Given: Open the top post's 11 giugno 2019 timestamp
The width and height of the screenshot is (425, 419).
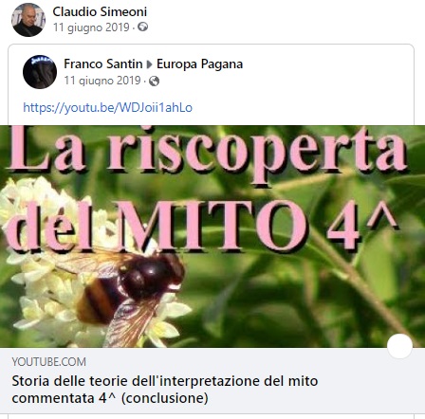Looking at the screenshot, I should 91,27.
